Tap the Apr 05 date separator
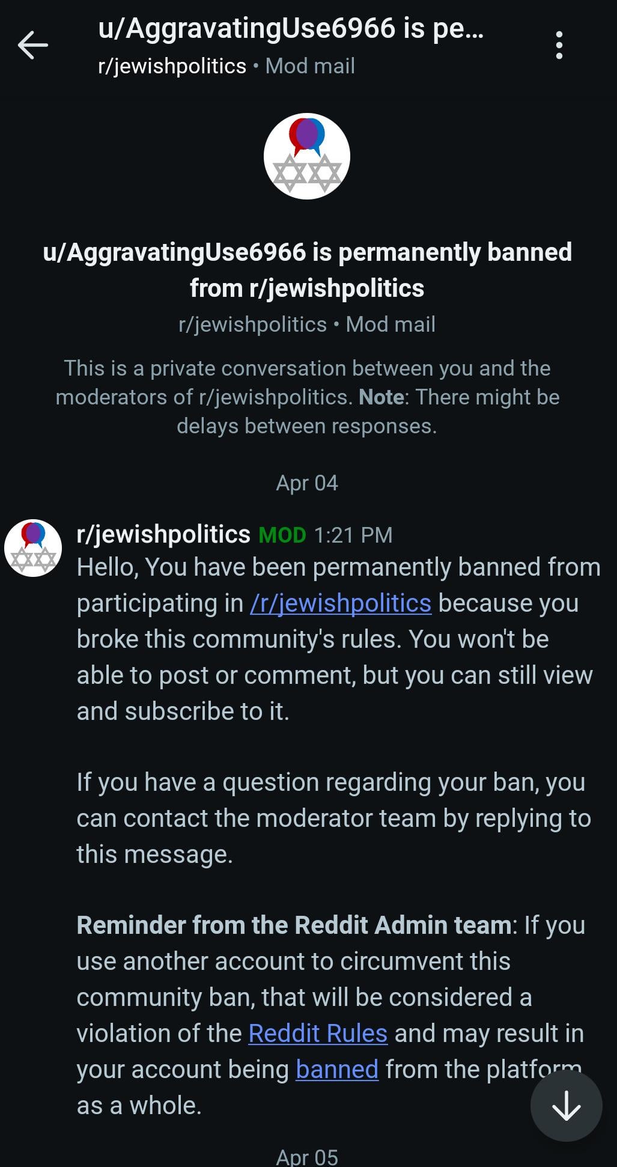This screenshot has width=617, height=1167. [x=307, y=1157]
